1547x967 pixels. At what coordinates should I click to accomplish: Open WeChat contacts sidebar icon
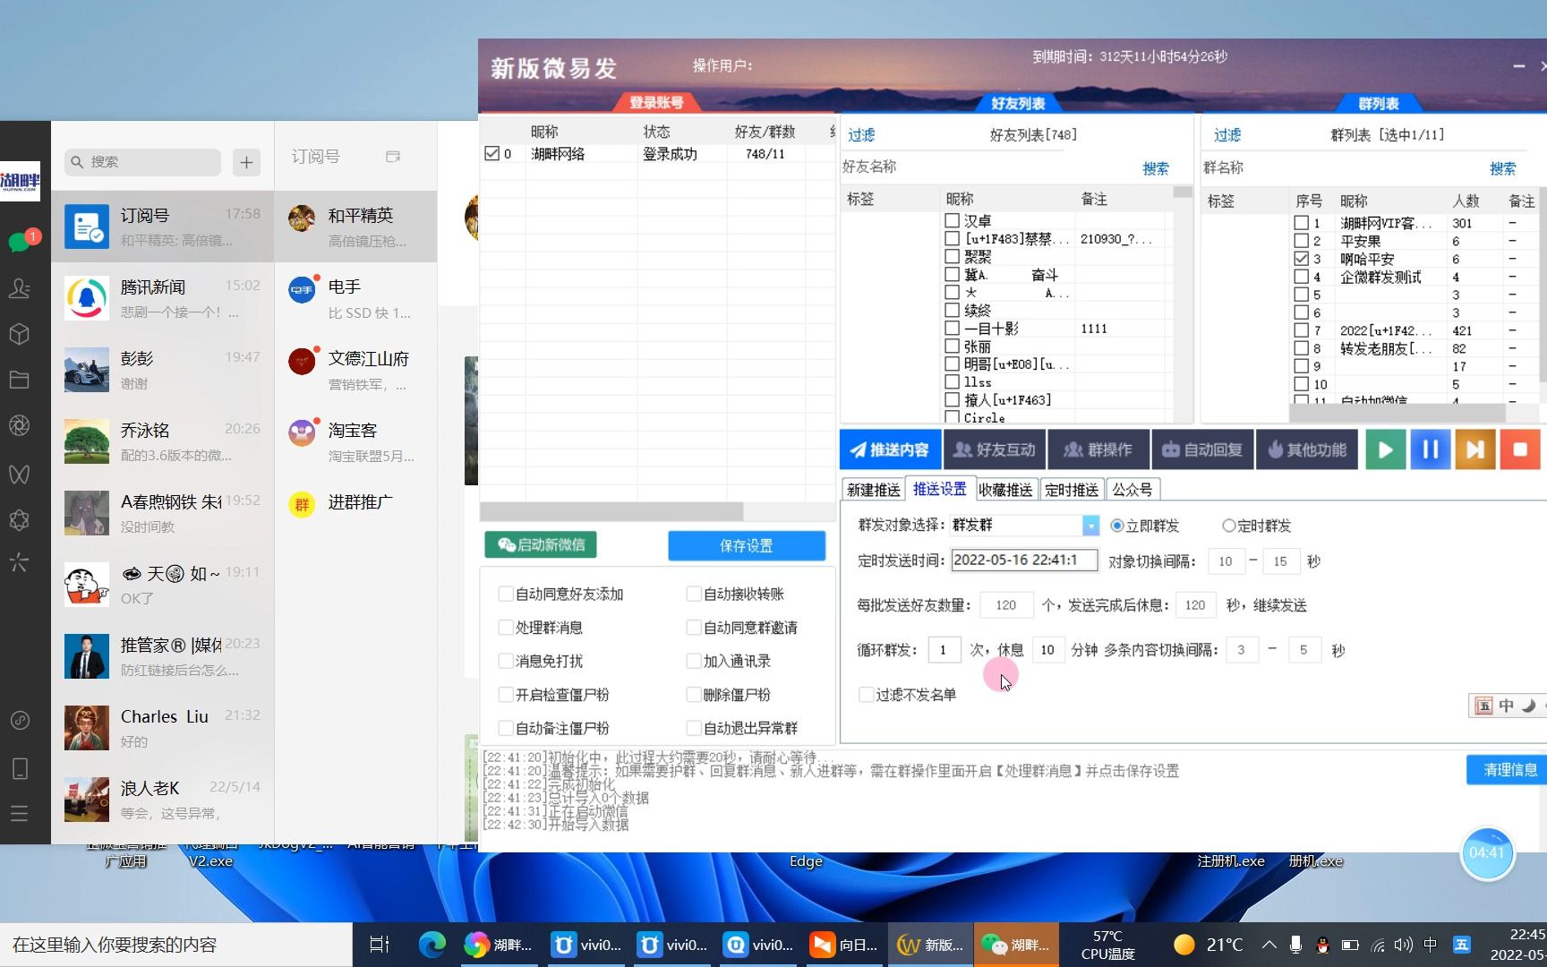[x=20, y=288]
